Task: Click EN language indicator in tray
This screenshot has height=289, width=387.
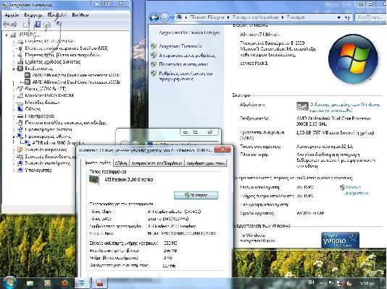Action: point(311,282)
